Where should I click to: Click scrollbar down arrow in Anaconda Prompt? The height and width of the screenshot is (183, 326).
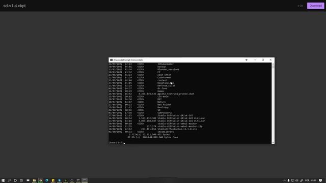pos(273,142)
